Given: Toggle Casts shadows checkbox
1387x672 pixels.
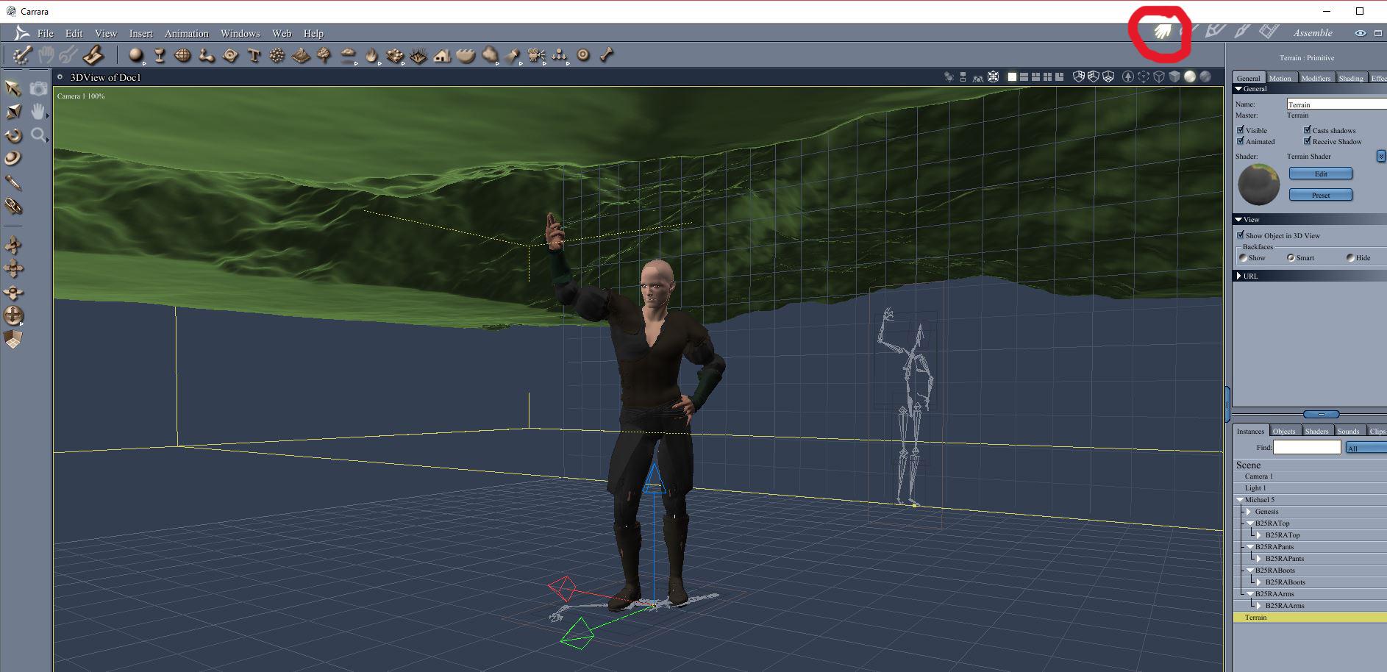Looking at the screenshot, I should (x=1308, y=129).
